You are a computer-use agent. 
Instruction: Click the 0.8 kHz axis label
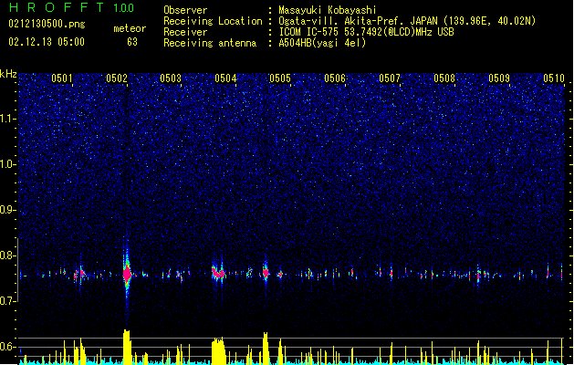7,255
